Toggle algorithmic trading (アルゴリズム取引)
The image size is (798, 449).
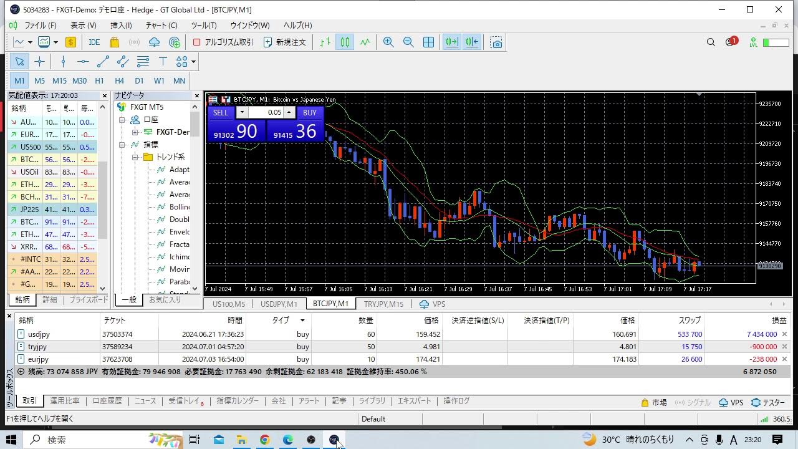tap(223, 42)
